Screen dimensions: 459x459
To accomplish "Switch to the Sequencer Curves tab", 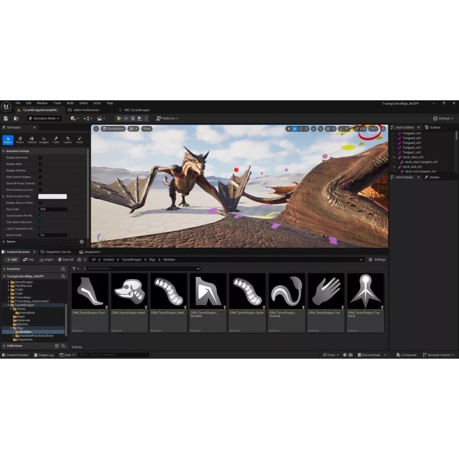I will (56, 252).
